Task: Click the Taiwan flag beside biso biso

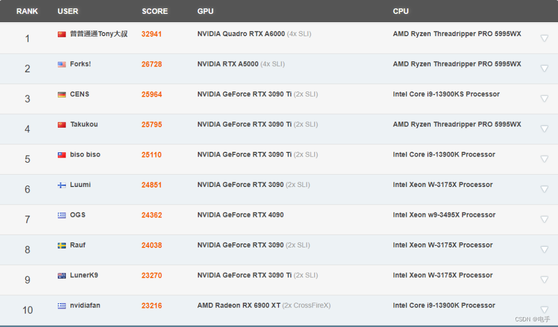Action: click(x=62, y=155)
